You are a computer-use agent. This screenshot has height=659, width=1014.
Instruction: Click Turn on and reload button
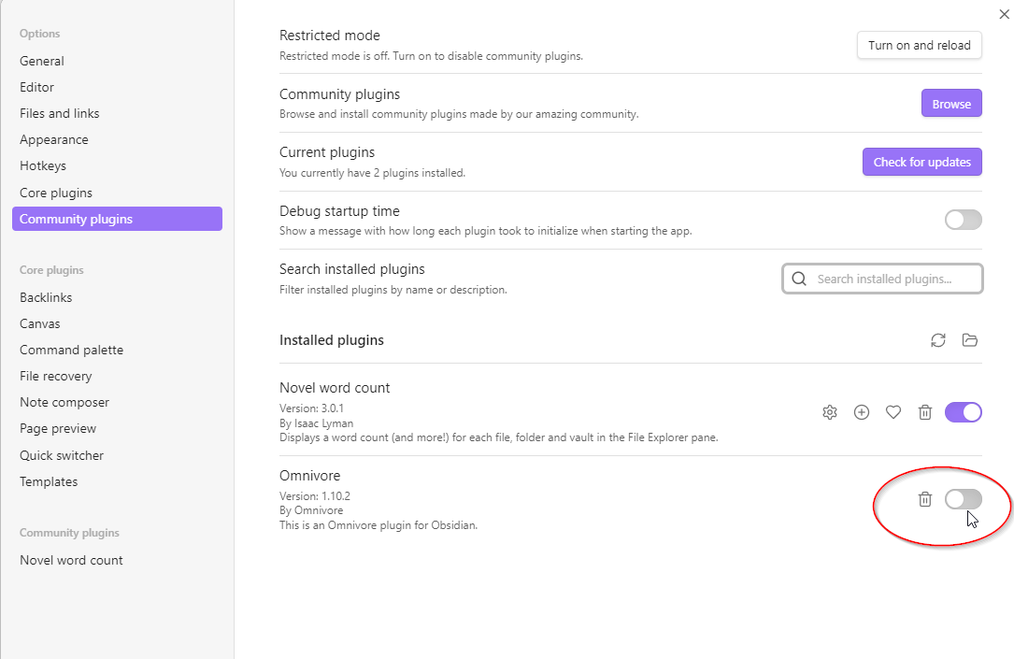(x=919, y=45)
